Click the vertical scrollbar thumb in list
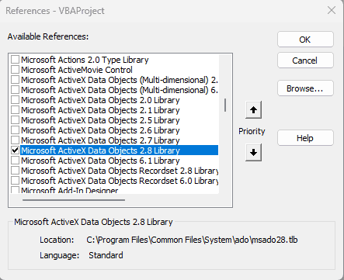Viewport: 344px width, 280px height. pyautogui.click(x=225, y=105)
